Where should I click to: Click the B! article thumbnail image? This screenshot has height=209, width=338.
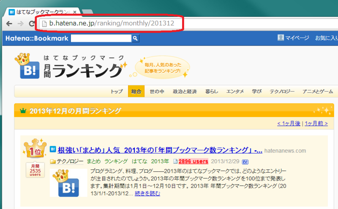(68, 183)
